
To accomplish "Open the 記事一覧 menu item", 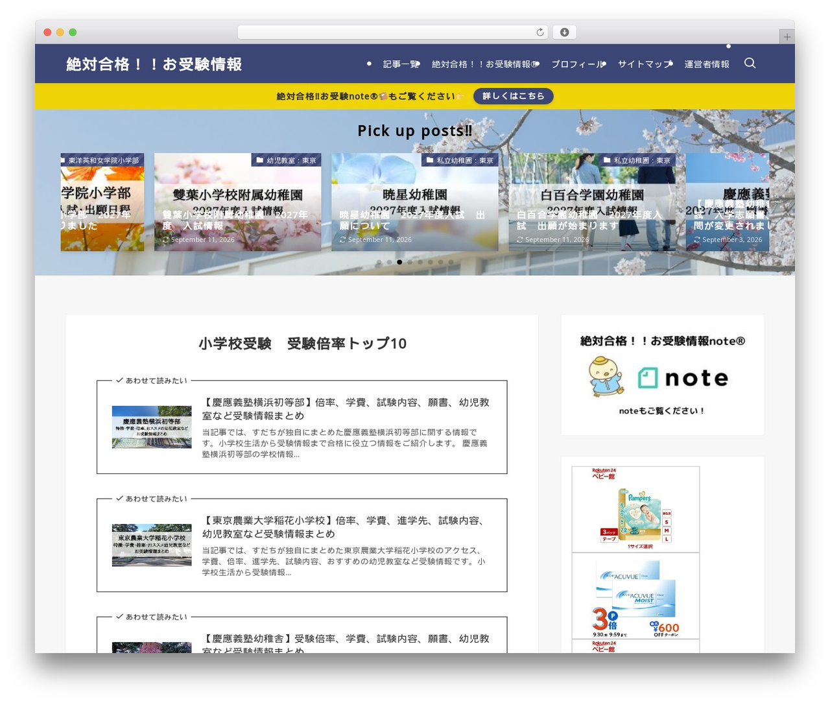I will coord(401,64).
